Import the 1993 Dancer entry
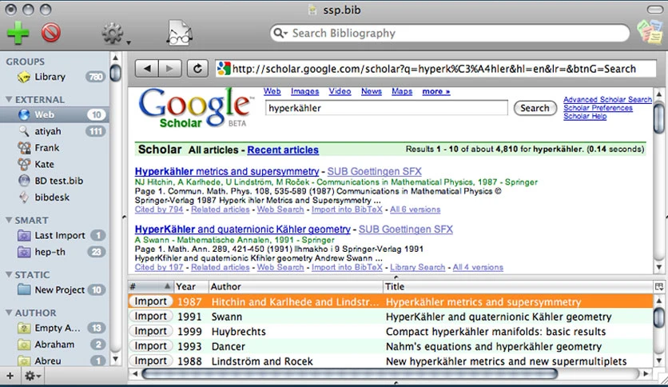The image size is (668, 387). (150, 346)
